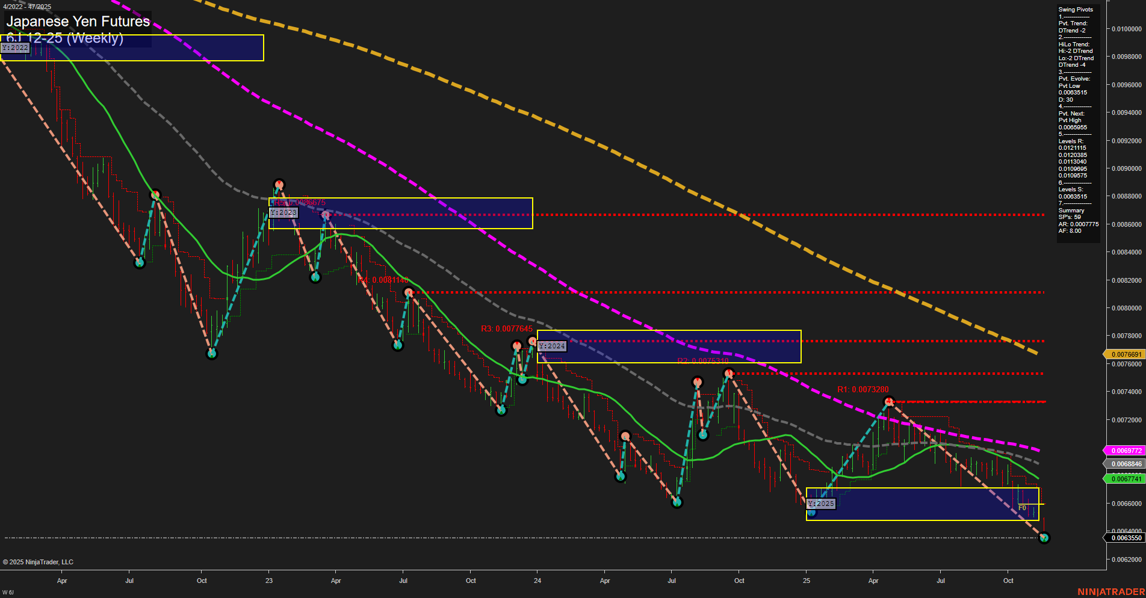The width and height of the screenshot is (1146, 598).
Task: Click the R3: 0.0077645 resistance label
Action: point(506,328)
